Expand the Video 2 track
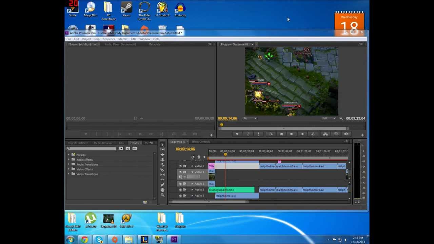Image resolution: width=434 pixels, height=244 pixels. pos(192,166)
